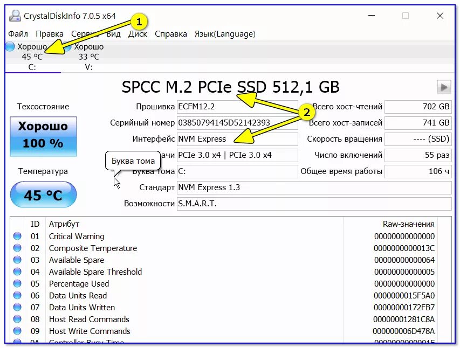Click transfer mode field PCIe 3.0 x4
460x348 pixels.
[237, 155]
